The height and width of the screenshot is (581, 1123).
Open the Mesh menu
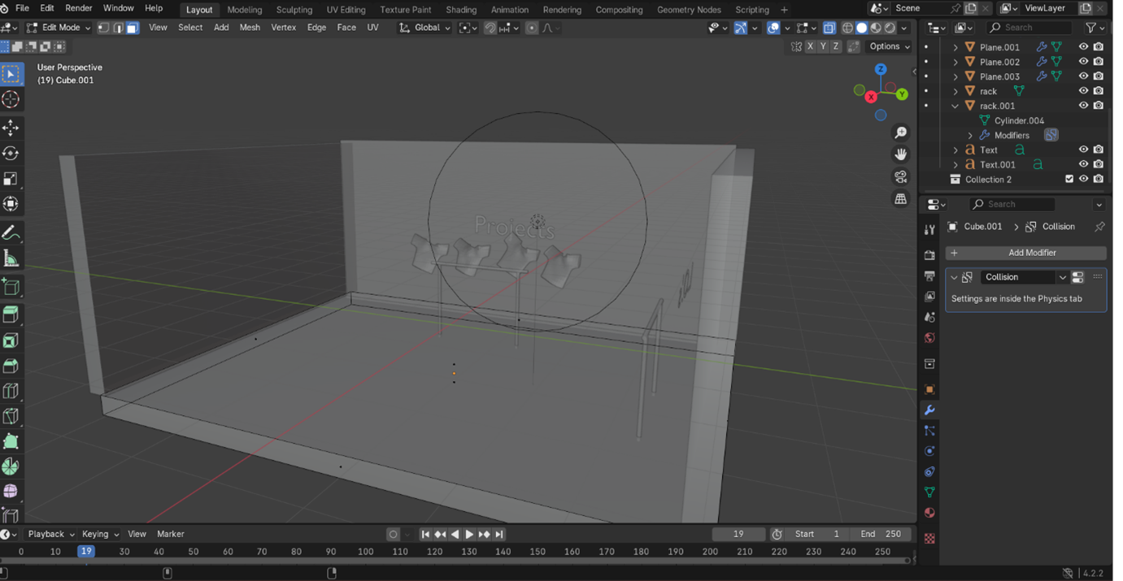250,28
